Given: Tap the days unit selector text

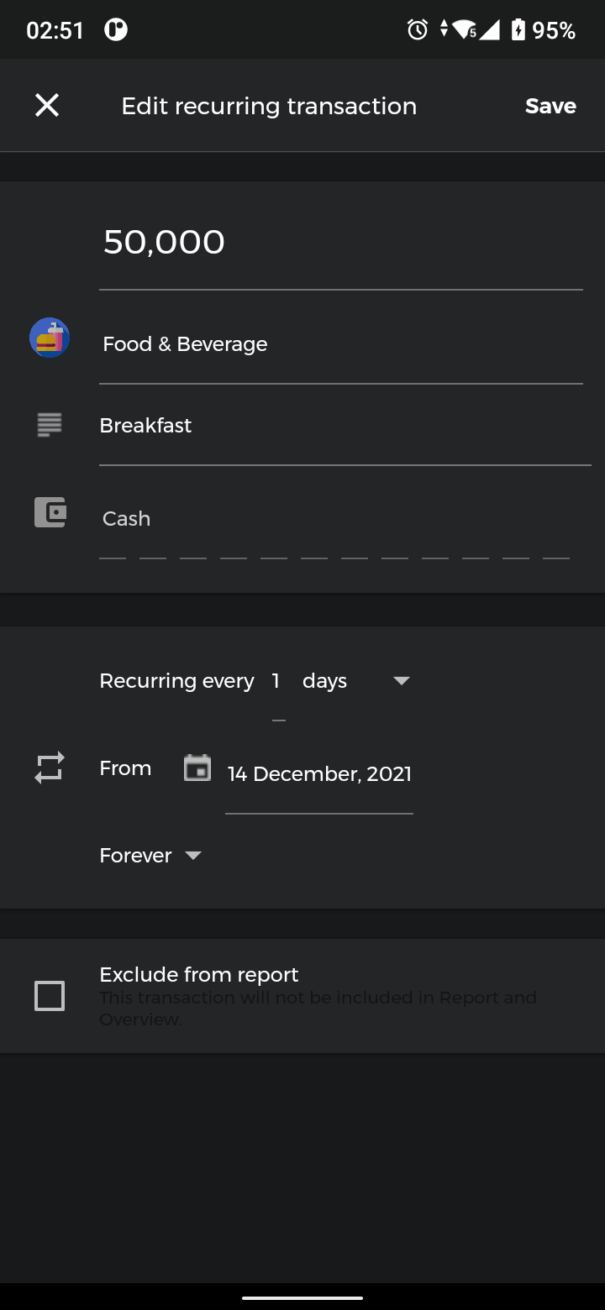Looking at the screenshot, I should [x=324, y=681].
